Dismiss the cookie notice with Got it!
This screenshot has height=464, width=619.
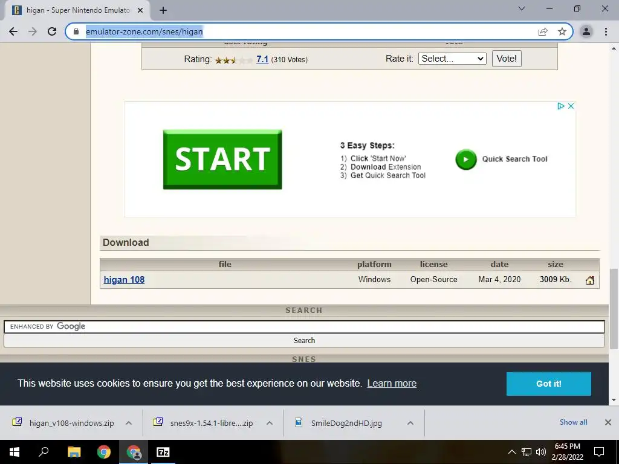pyautogui.click(x=549, y=384)
